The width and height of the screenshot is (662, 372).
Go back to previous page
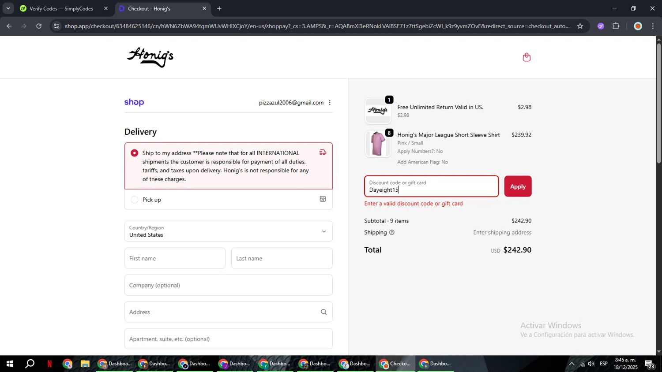9,26
